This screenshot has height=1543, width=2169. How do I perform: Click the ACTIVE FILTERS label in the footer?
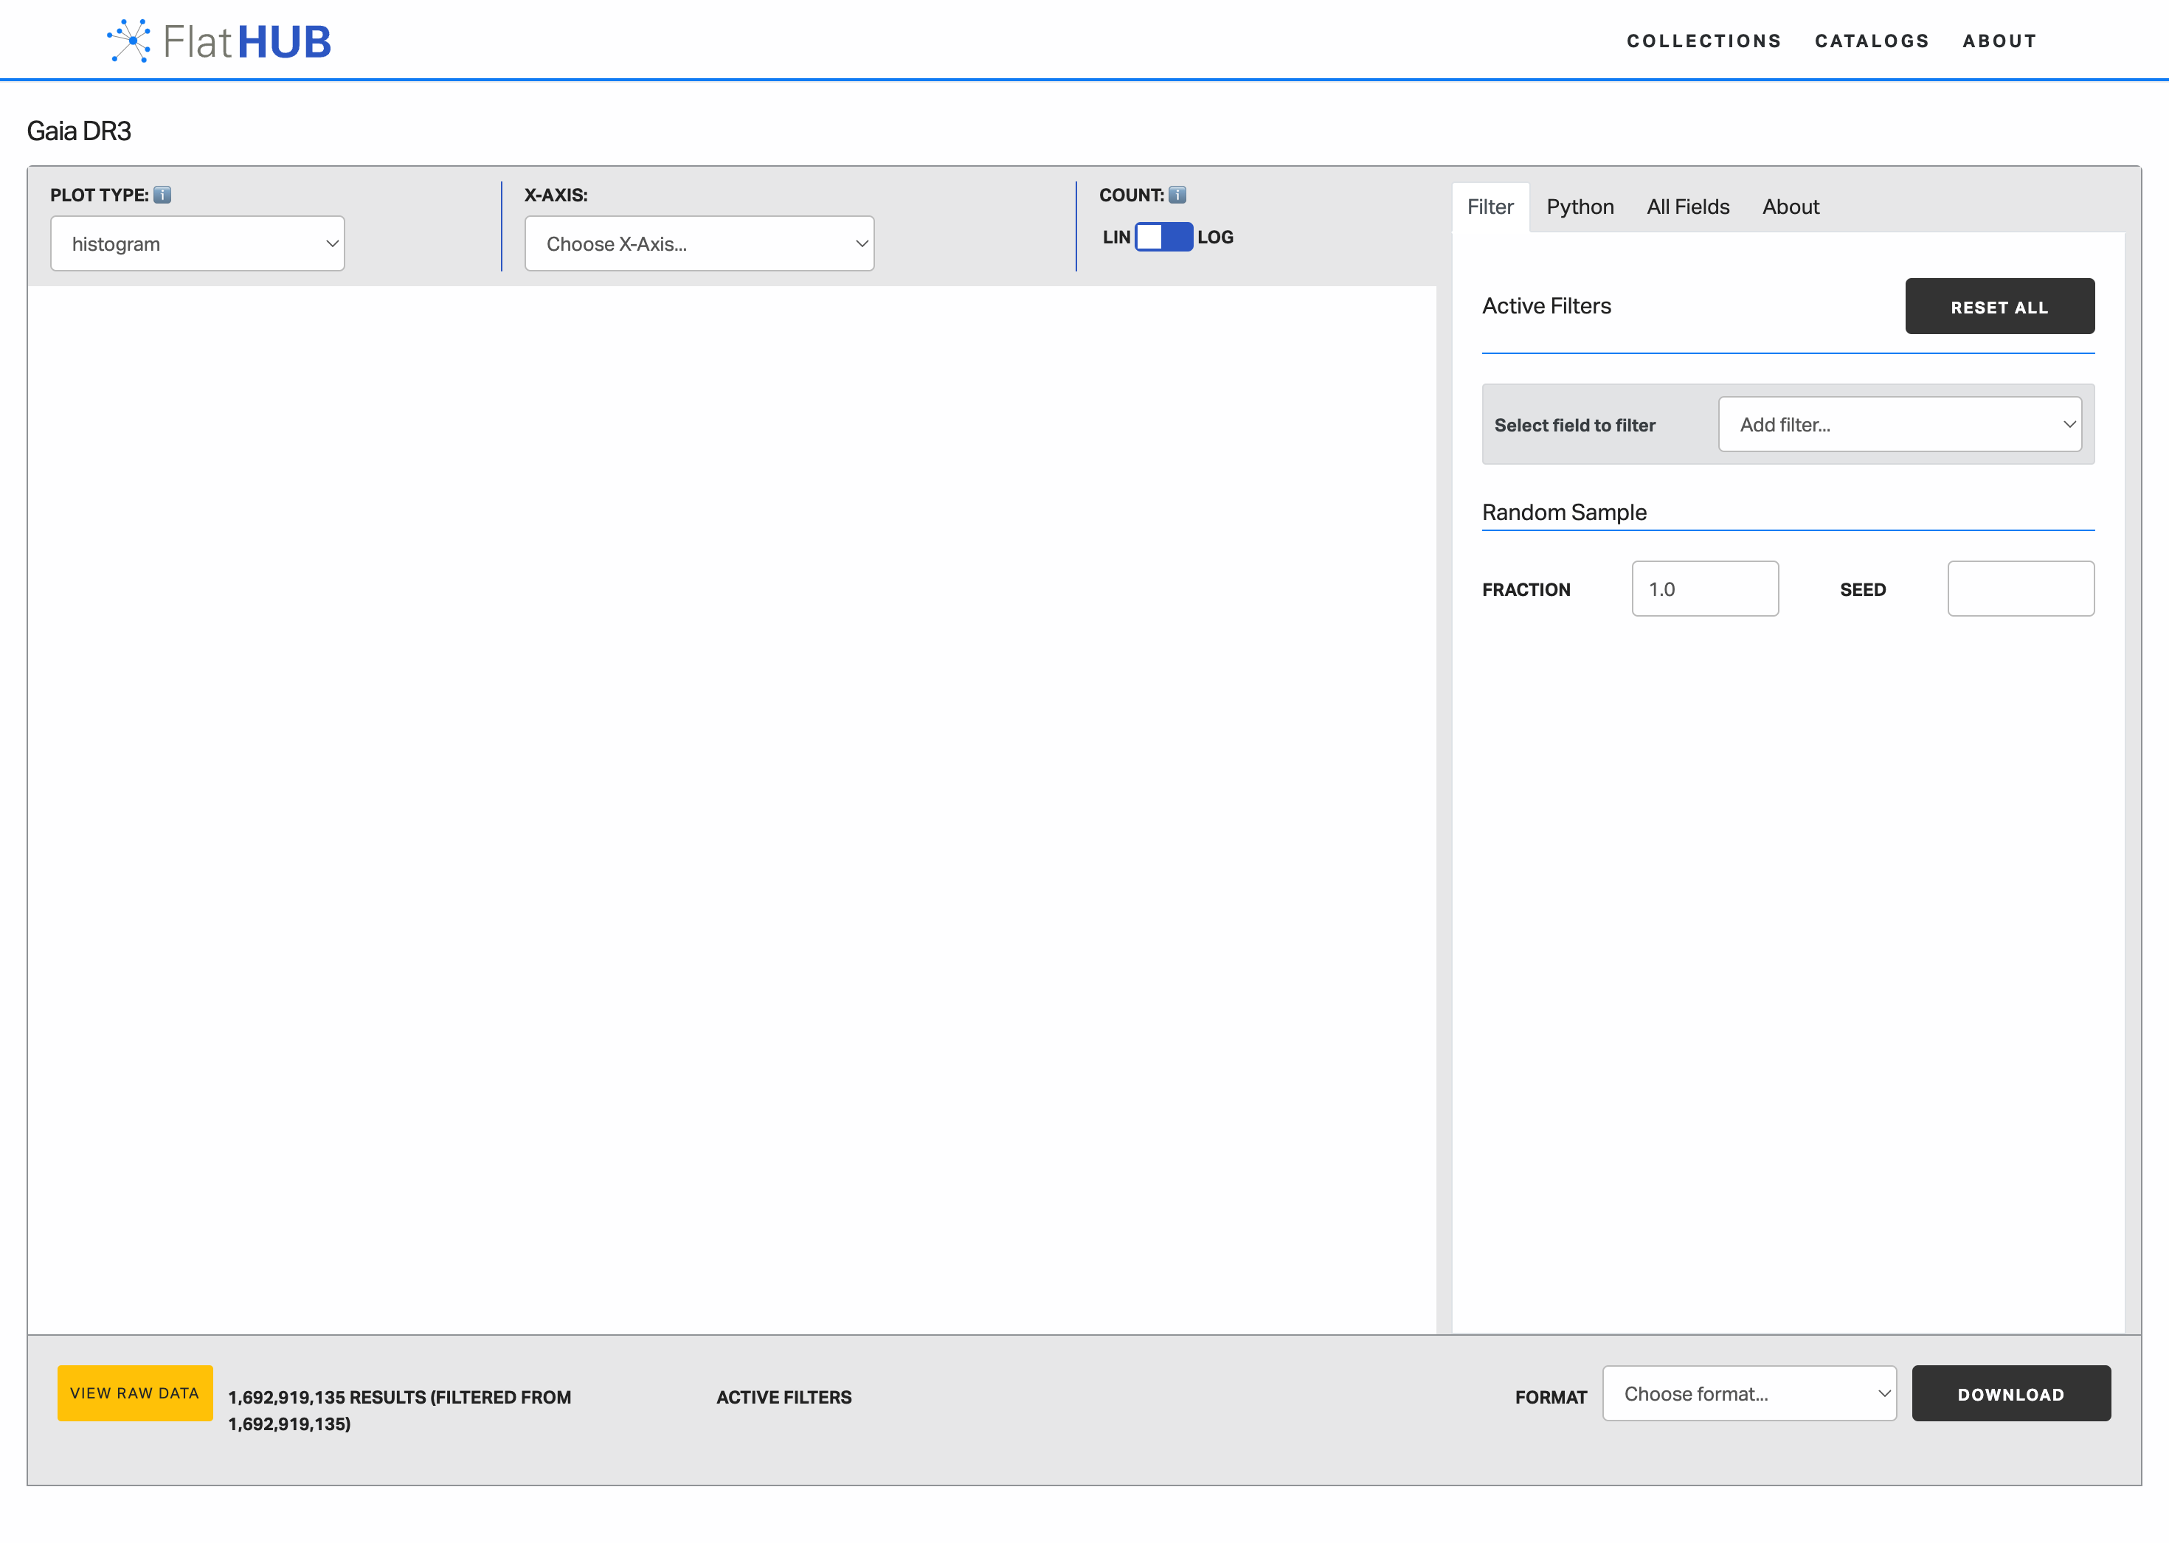[x=783, y=1397]
